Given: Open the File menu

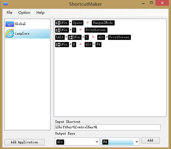Looking at the screenshot, I should [9, 13].
